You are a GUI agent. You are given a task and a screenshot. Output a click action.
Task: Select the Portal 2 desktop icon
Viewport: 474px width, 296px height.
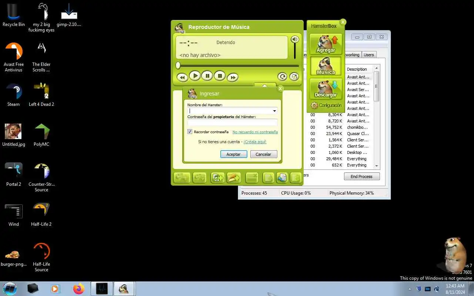(x=14, y=175)
